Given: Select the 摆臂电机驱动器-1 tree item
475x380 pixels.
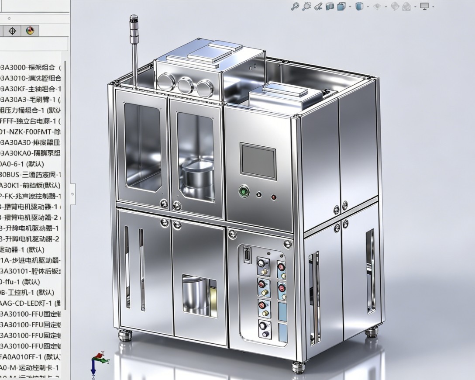Looking at the screenshot, I should (30, 207).
